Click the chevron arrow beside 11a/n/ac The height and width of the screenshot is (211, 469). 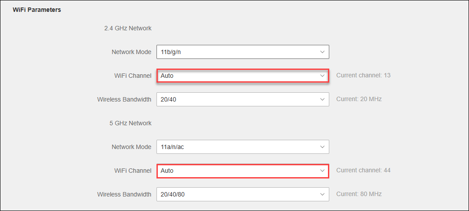pyautogui.click(x=322, y=147)
